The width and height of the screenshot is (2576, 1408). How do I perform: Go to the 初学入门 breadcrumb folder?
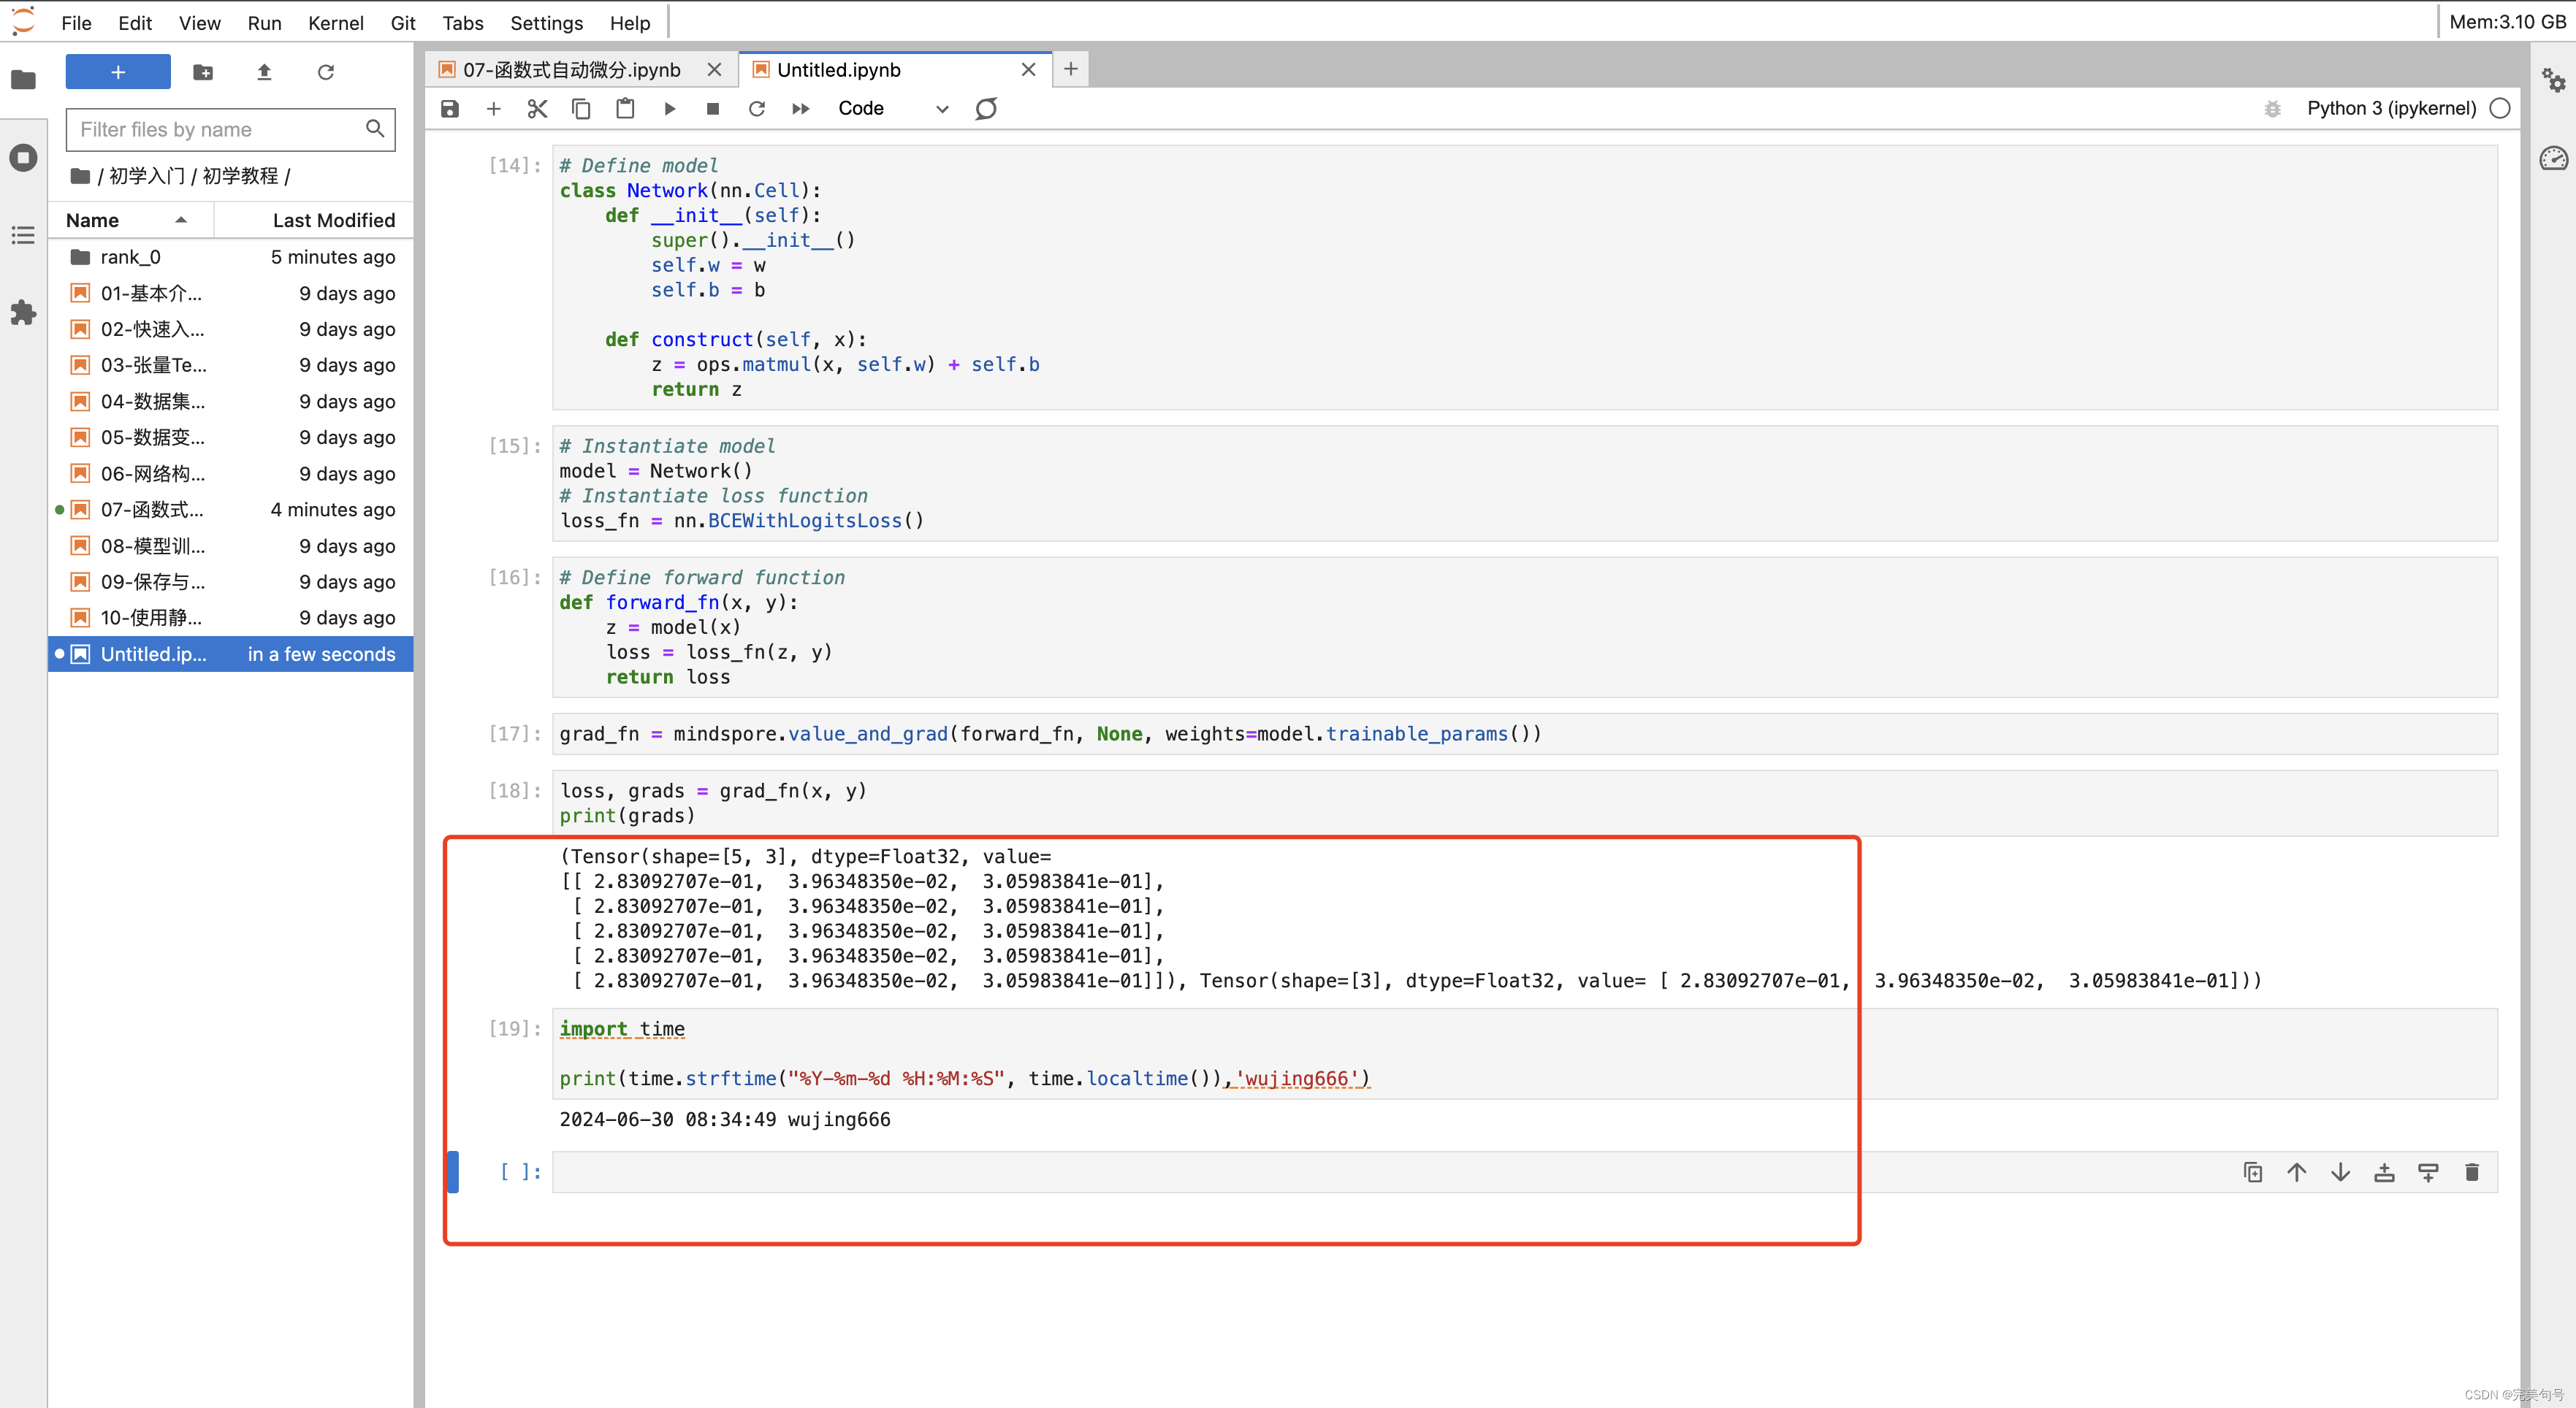[x=146, y=176]
